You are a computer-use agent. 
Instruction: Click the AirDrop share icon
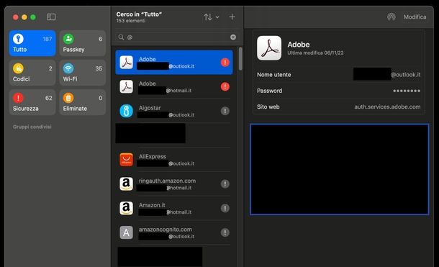(x=391, y=17)
